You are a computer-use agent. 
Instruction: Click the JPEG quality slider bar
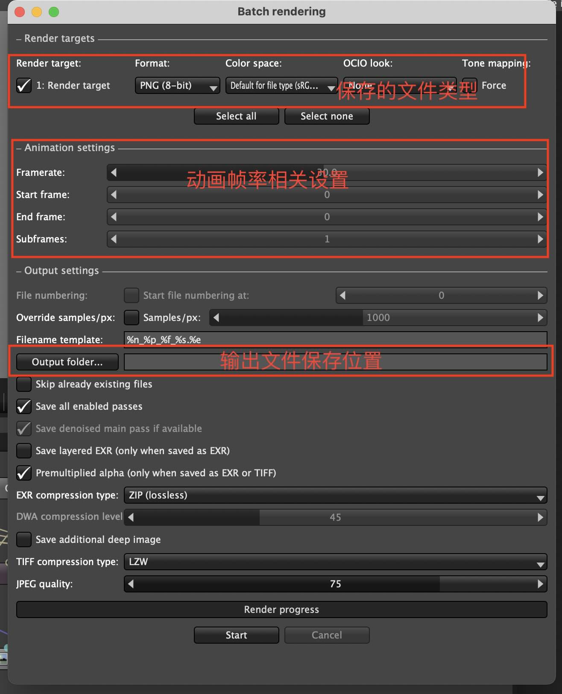pyautogui.click(x=335, y=584)
